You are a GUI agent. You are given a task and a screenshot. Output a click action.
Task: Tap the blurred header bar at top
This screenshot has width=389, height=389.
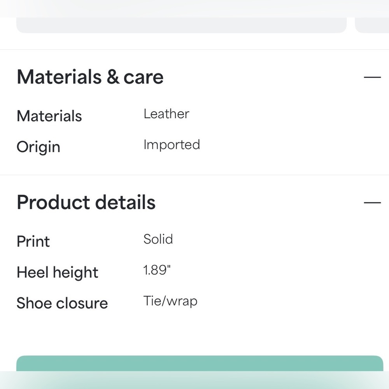194,9
